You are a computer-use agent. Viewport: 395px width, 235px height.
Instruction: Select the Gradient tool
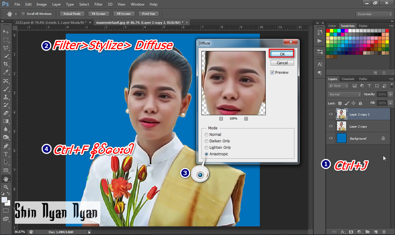click(6, 121)
